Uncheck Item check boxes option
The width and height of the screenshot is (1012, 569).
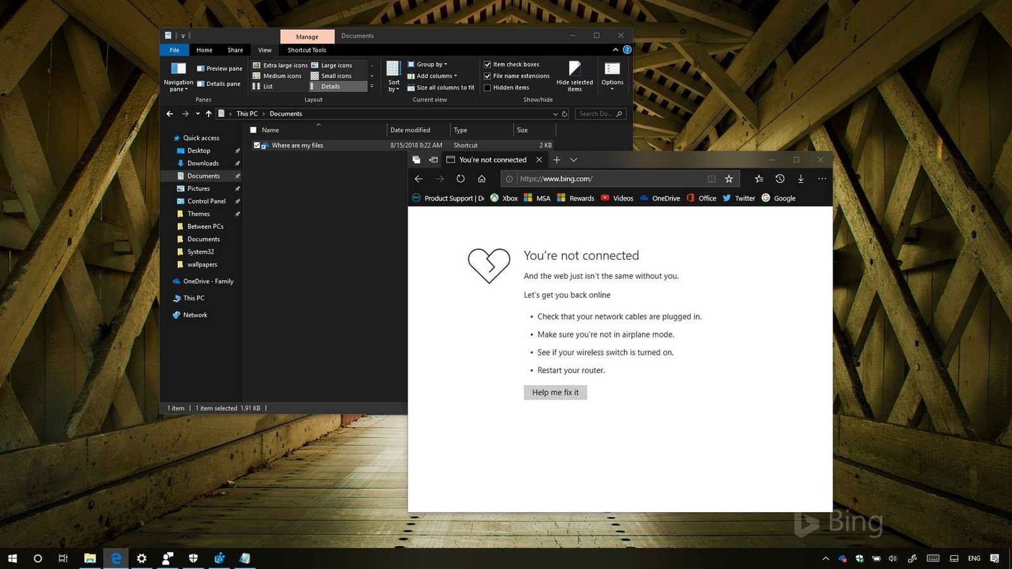click(488, 64)
